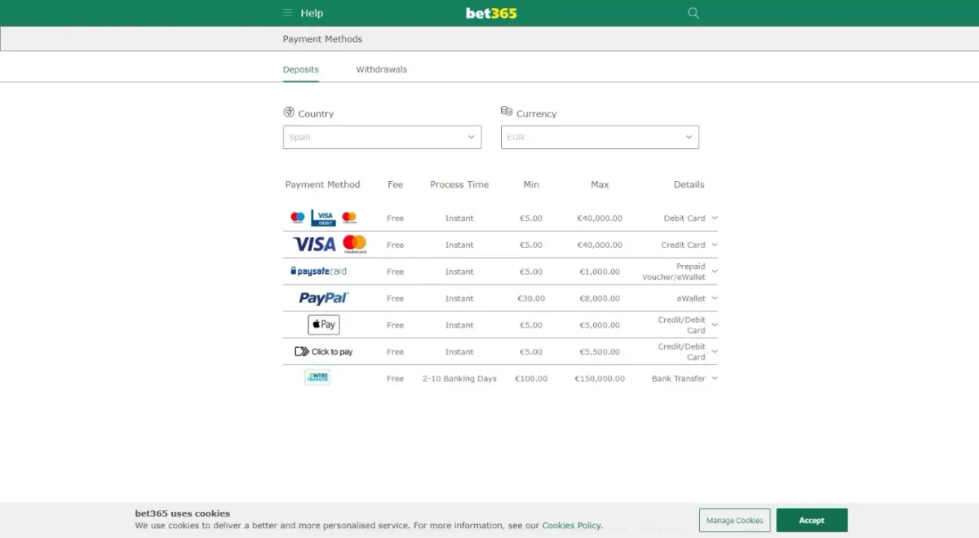The height and width of the screenshot is (538, 979).
Task: Expand the PayPal eWallet details chevron
Action: (715, 298)
